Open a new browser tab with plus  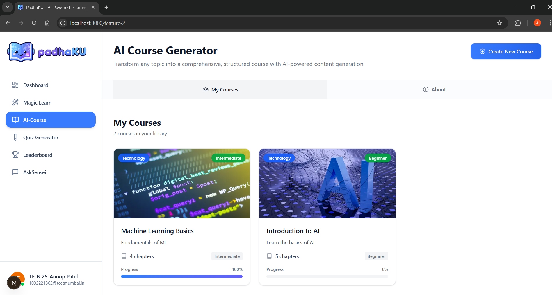(106, 7)
